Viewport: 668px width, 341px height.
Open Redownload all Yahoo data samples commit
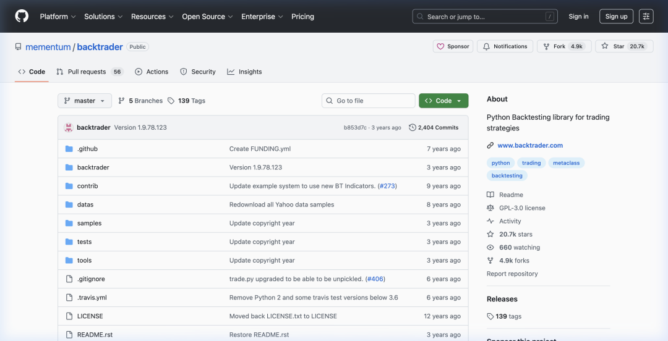[x=281, y=204]
